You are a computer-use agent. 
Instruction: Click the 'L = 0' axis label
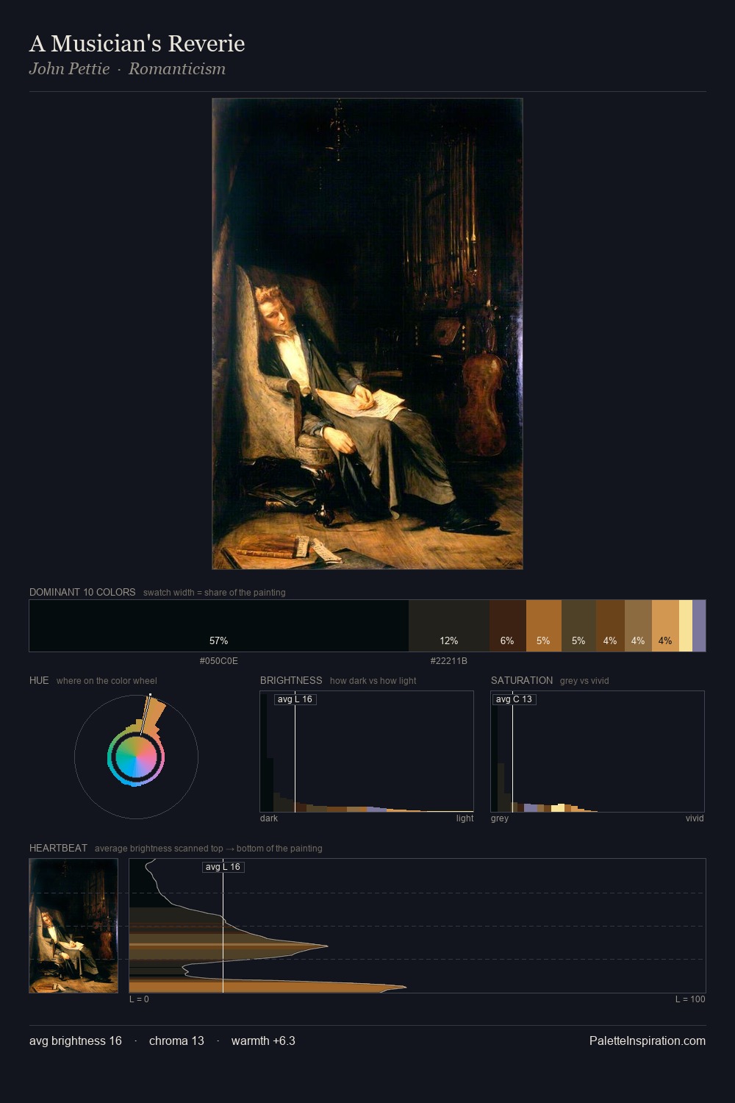139,999
